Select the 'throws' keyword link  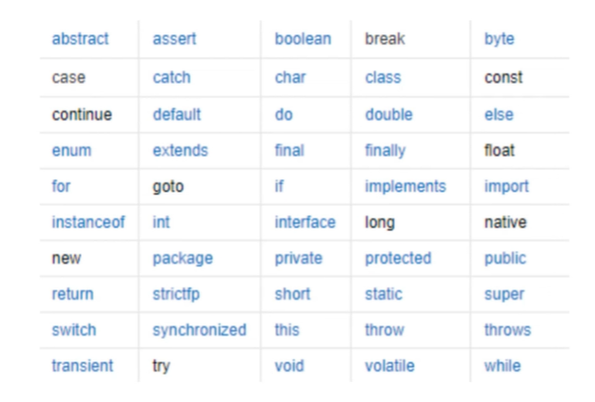point(508,330)
